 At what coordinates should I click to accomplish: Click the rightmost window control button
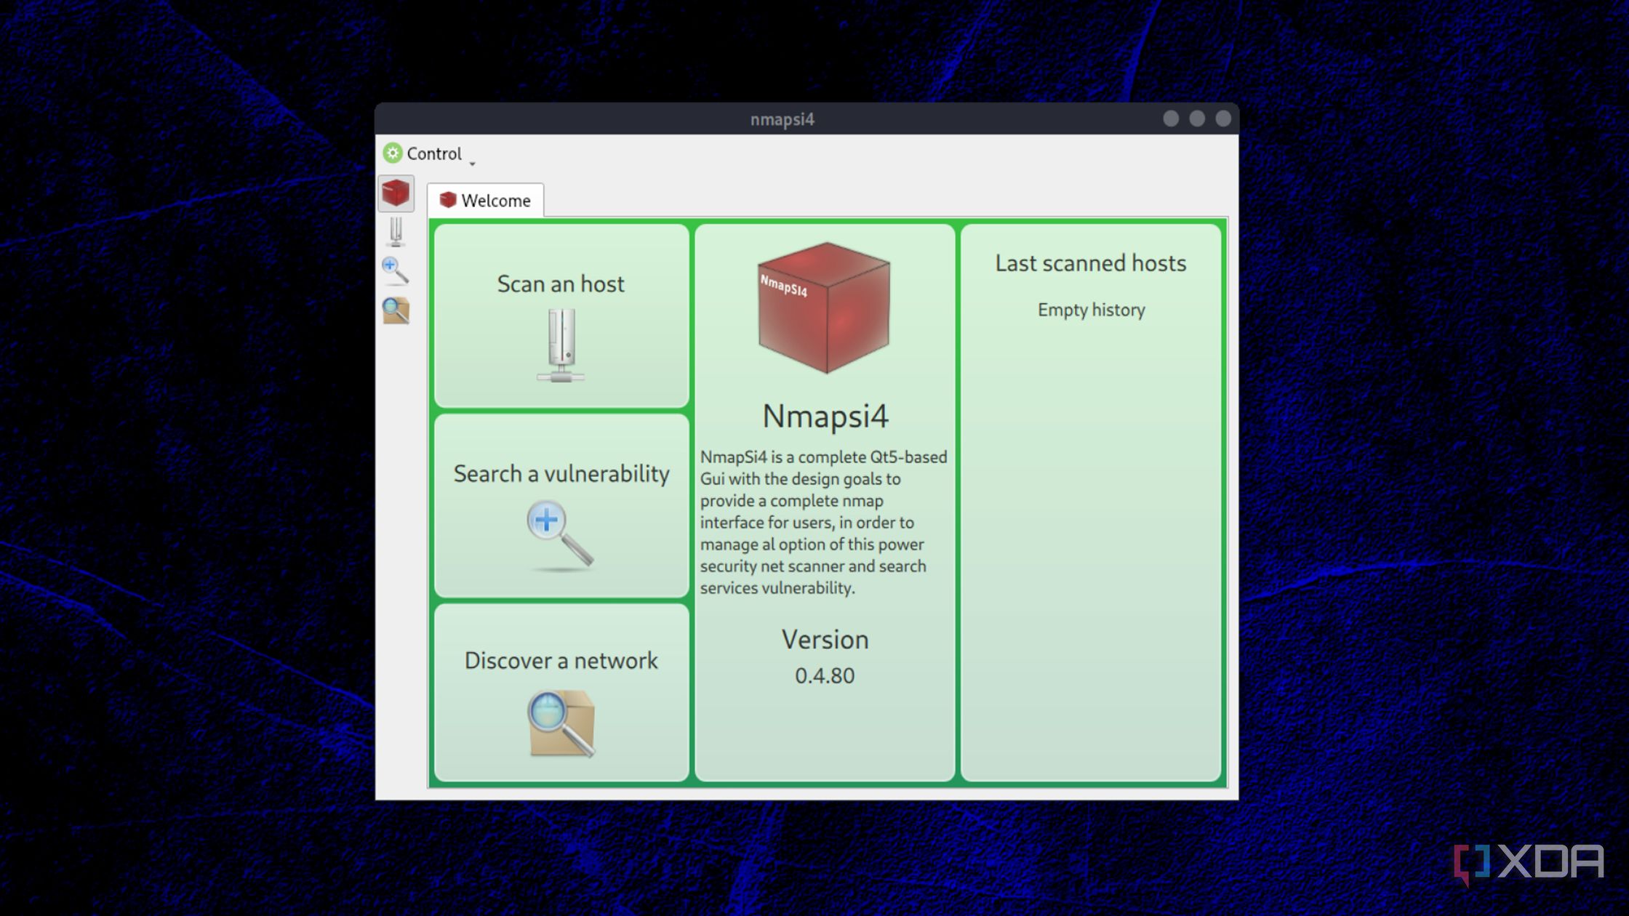1223,118
